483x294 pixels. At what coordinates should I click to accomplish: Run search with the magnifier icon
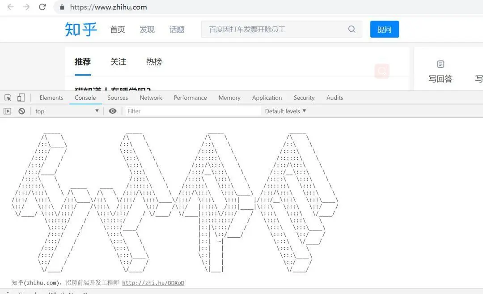pyautogui.click(x=352, y=29)
